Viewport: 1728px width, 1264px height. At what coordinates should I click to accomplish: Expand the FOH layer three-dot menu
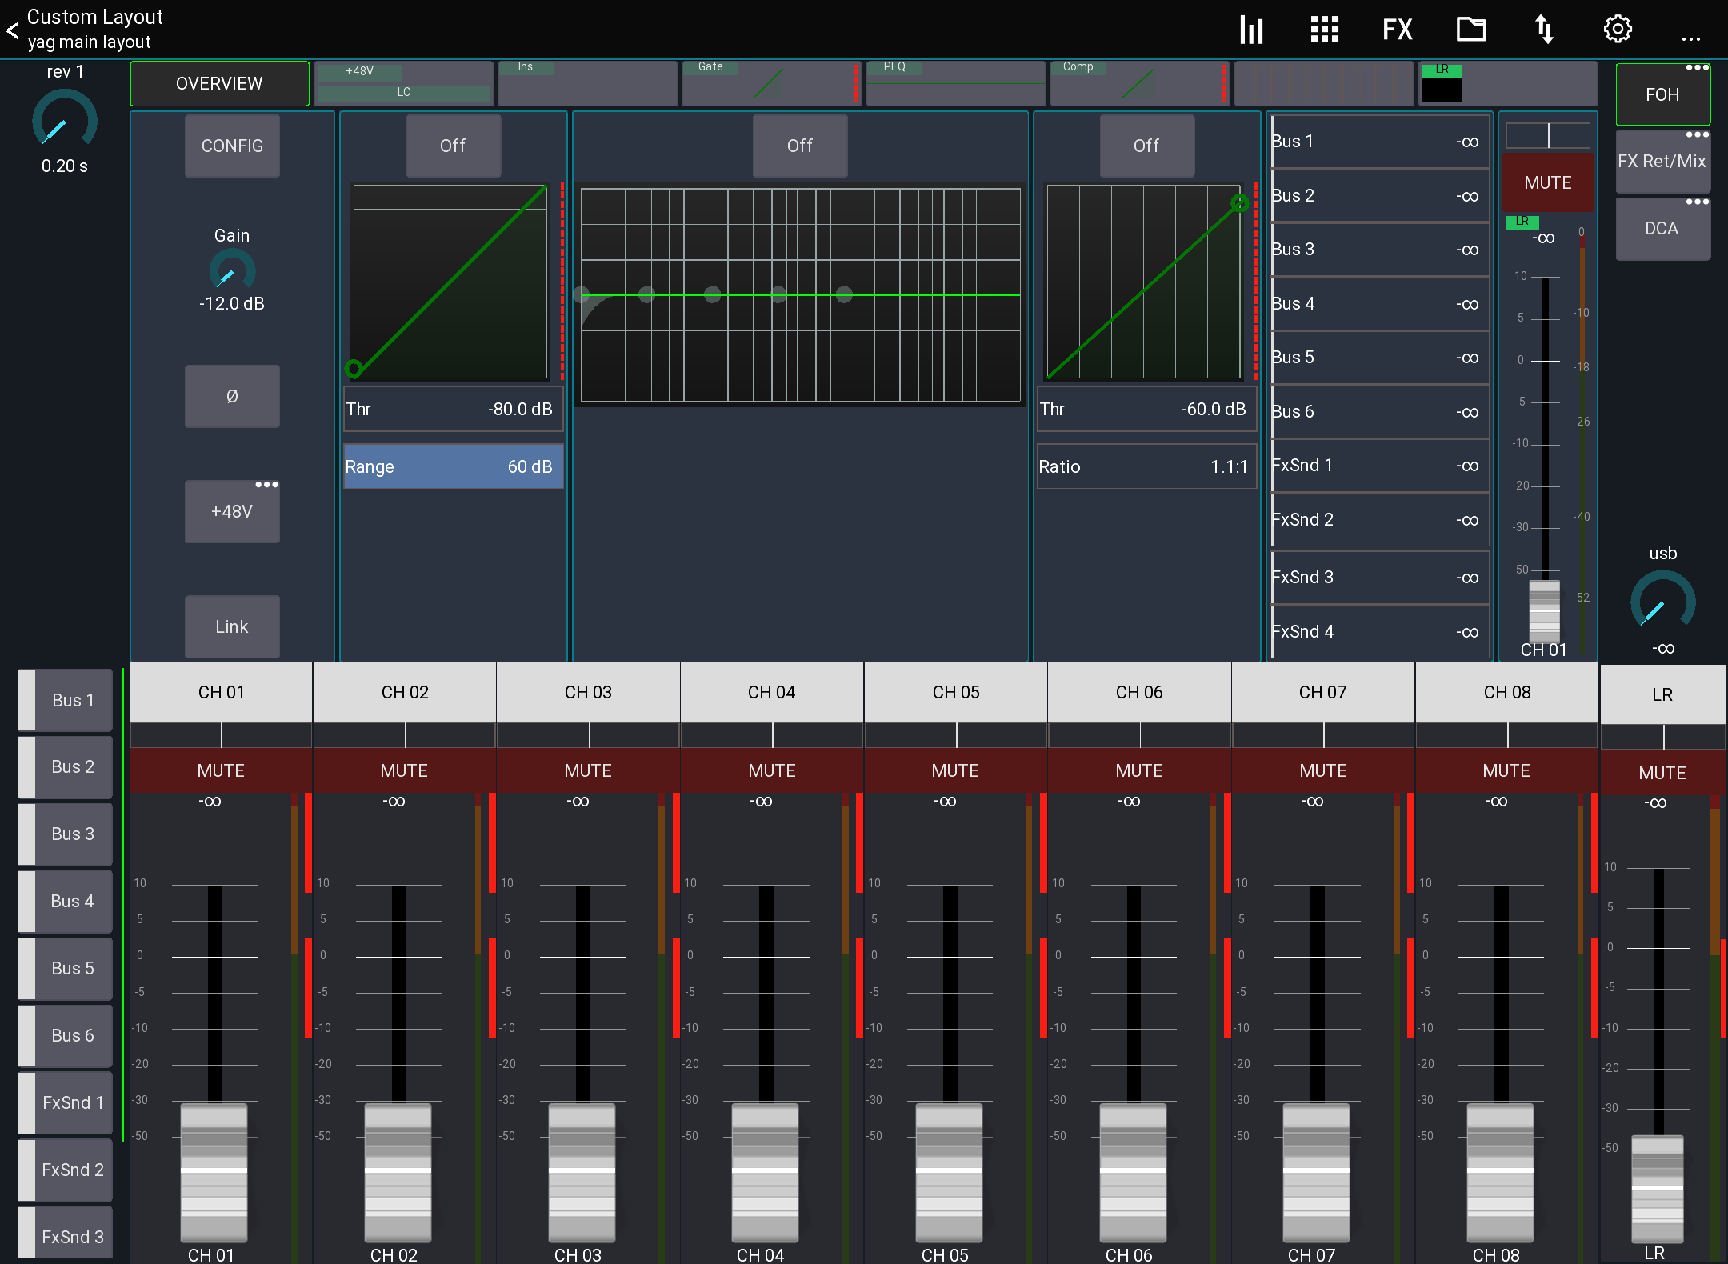point(1698,68)
